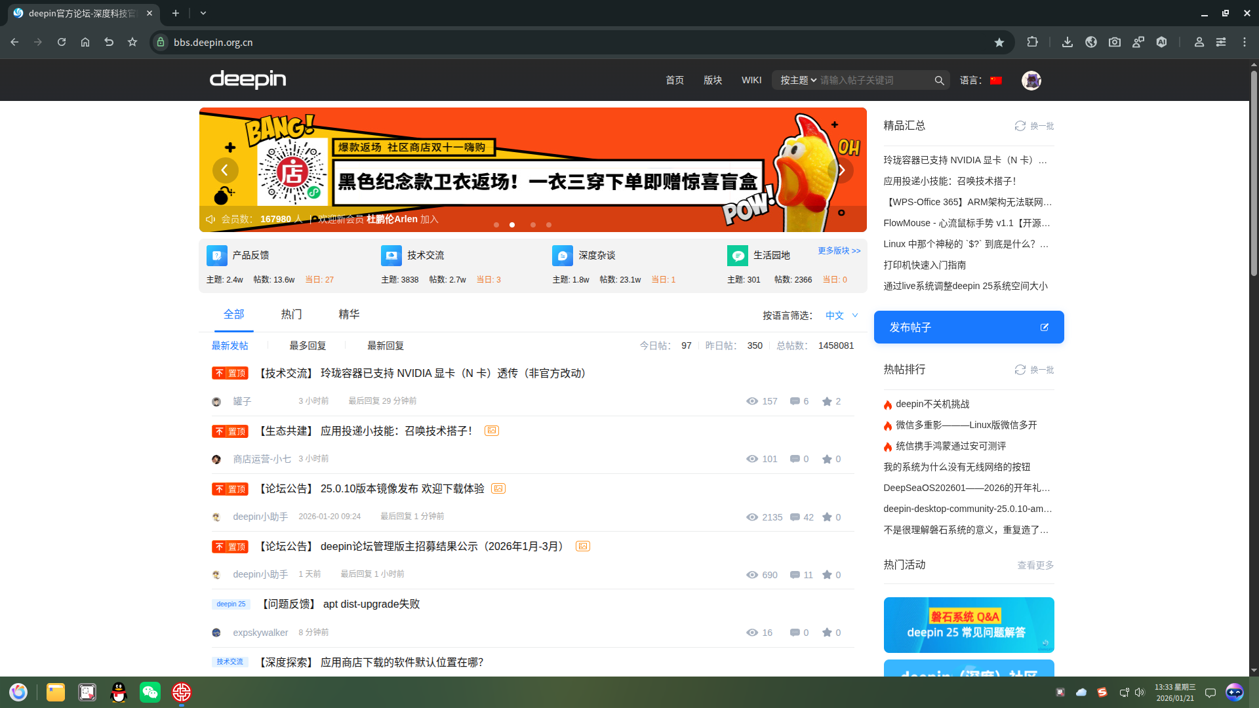Click the 深度杂谈 board icon
The width and height of the screenshot is (1259, 708).
point(563,256)
